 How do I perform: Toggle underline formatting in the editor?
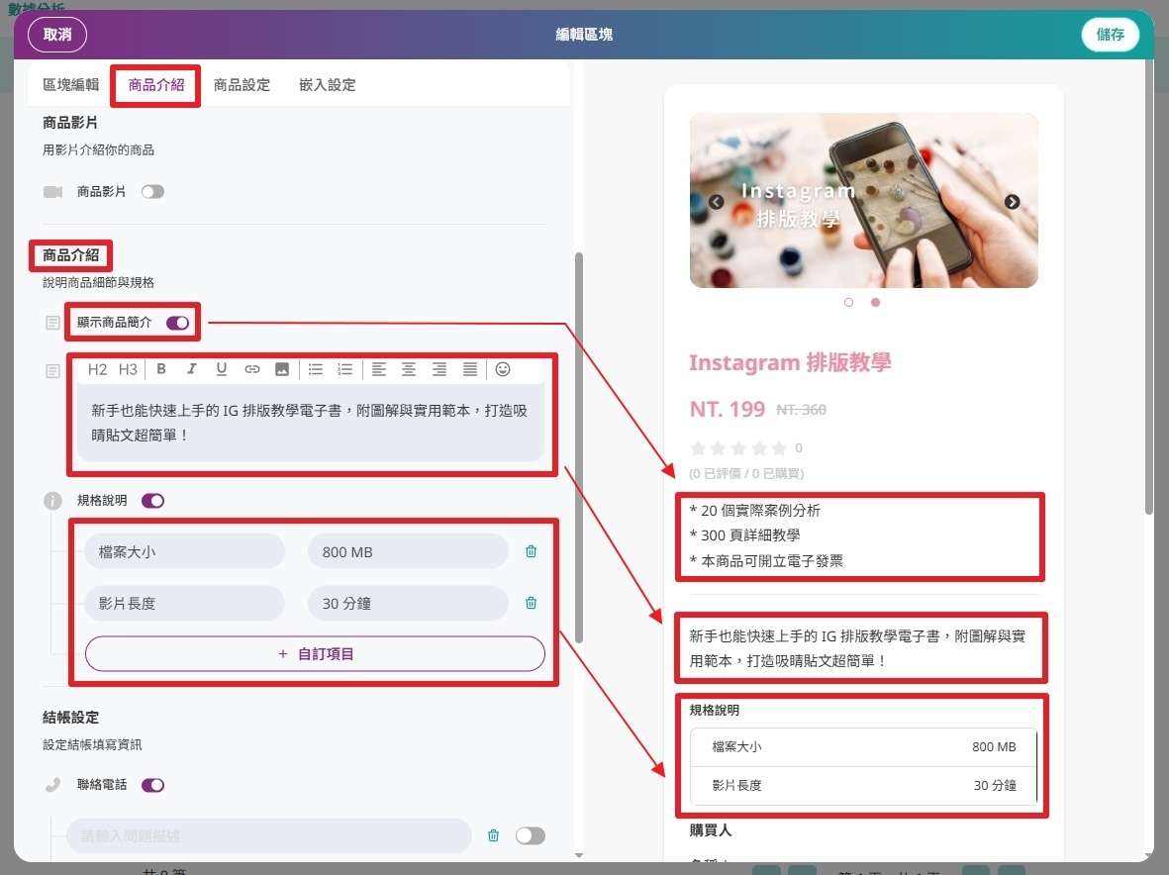pyautogui.click(x=222, y=369)
